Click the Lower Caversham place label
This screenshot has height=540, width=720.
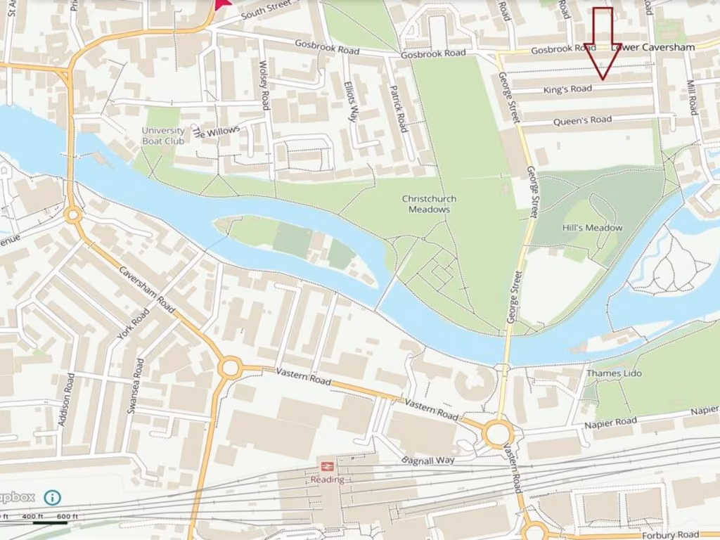coord(653,47)
